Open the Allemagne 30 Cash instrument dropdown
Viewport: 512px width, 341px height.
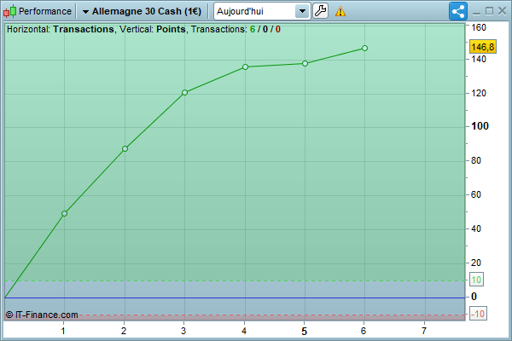(x=142, y=11)
